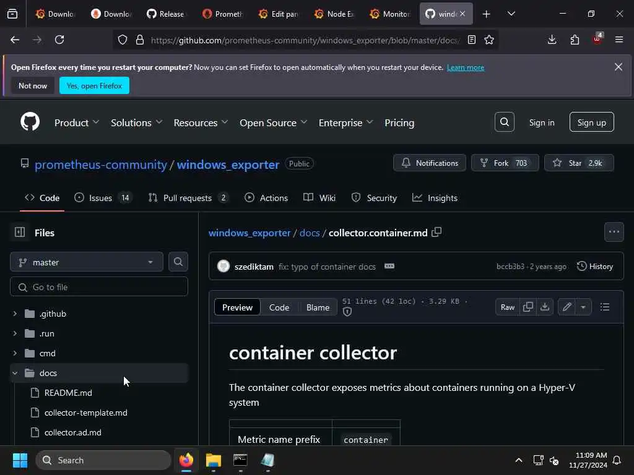Switch to Preview view
The height and width of the screenshot is (475, 634).
(x=237, y=307)
